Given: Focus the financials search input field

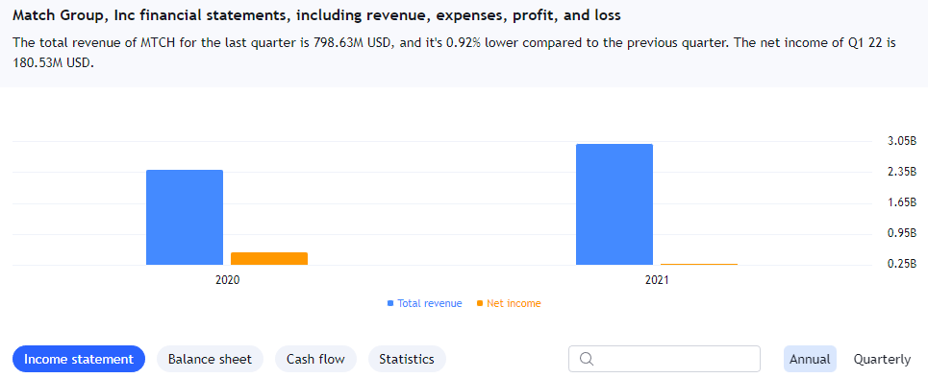Looking at the screenshot, I should (665, 359).
